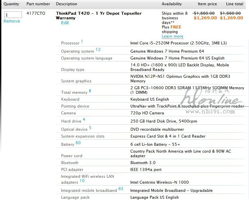This screenshot has width=249, height=200.
Task: Click the Country Pack North America value
Action: [181, 154]
